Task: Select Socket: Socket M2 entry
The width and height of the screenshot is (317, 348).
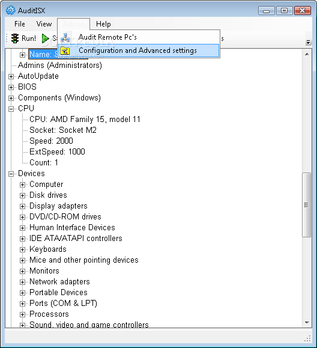Action: [x=63, y=130]
